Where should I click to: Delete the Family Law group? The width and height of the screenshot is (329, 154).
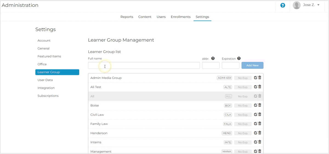[x=260, y=124]
